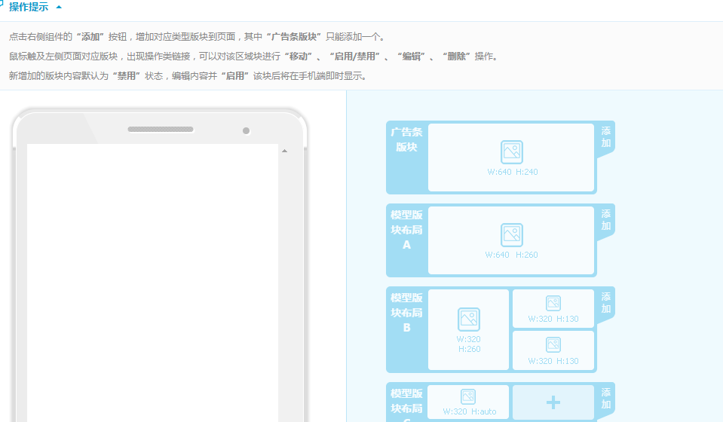723x422 pixels.
Task: Add the 广告条版块 component
Action: click(606, 137)
